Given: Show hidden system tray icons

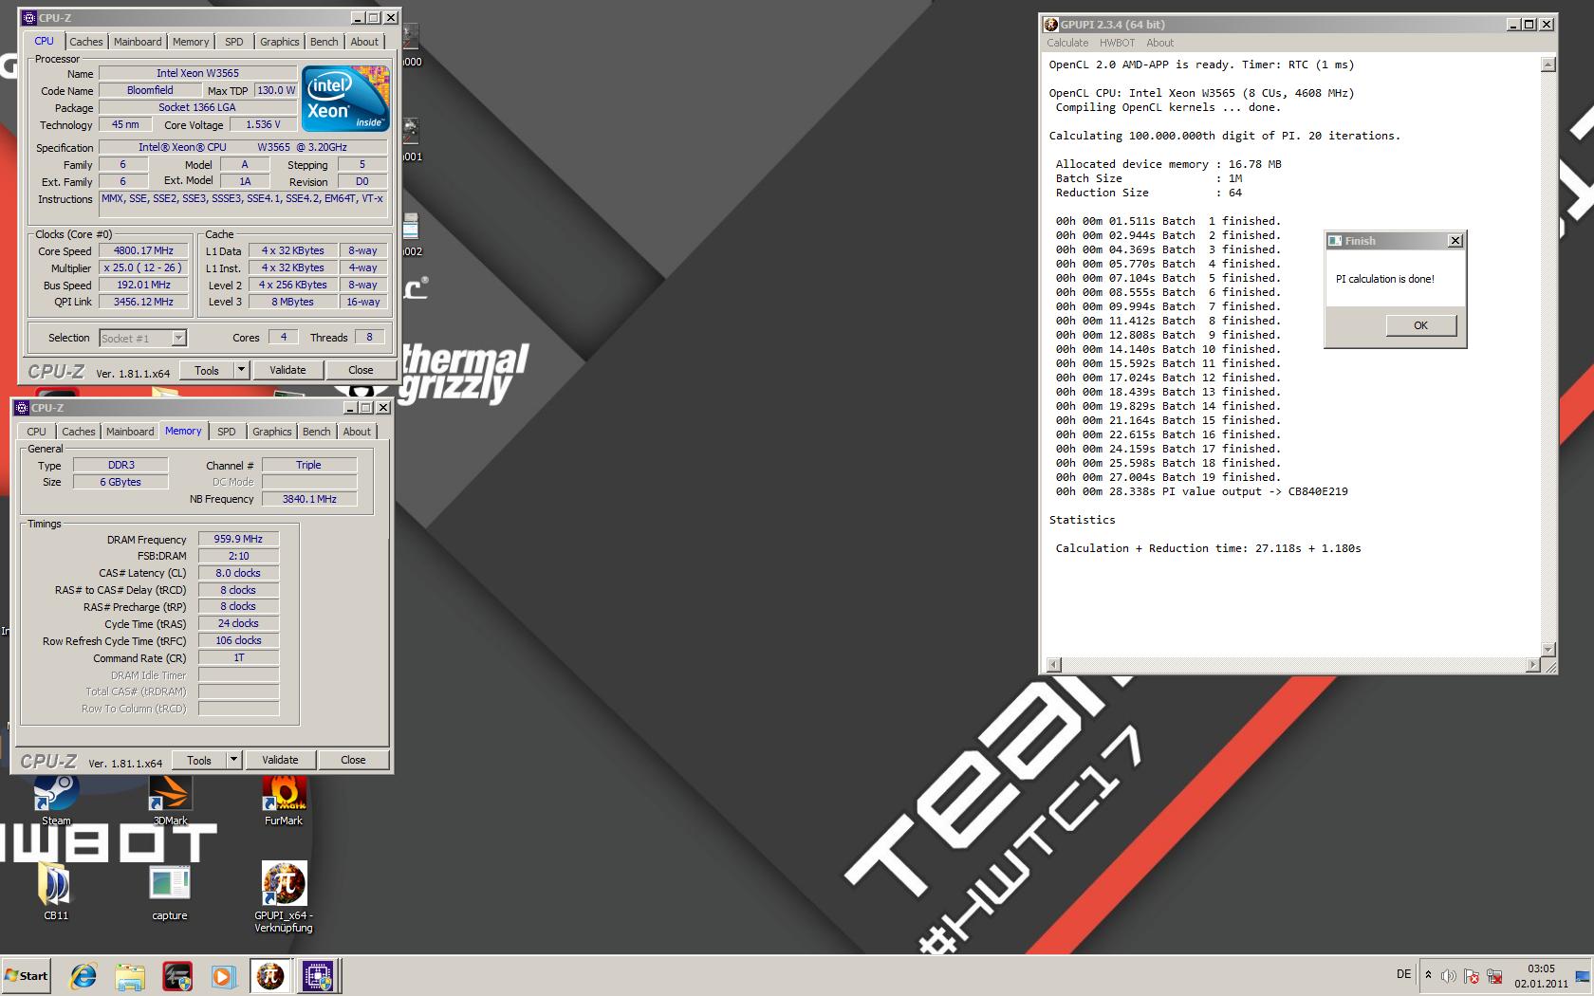Looking at the screenshot, I should (x=1428, y=975).
